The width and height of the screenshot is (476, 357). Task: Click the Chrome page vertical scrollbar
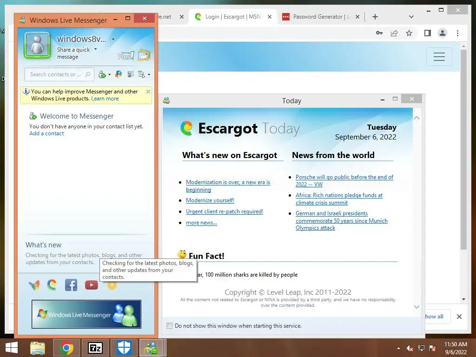click(463, 149)
